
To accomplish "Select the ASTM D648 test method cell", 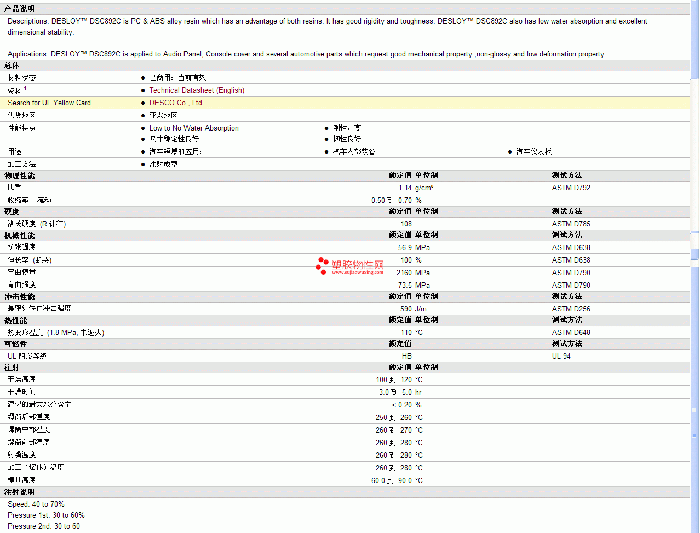I will (x=571, y=333).
